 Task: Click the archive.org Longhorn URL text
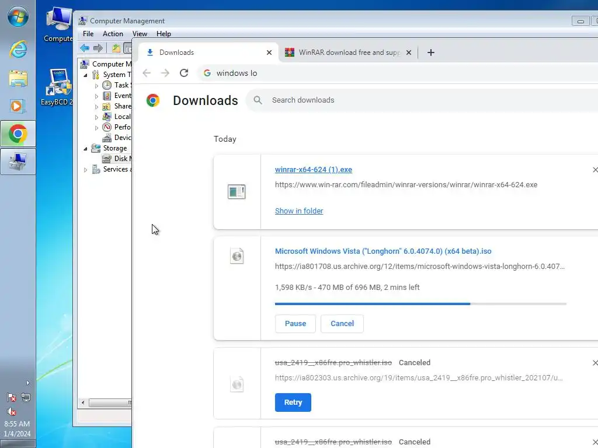coord(419,266)
